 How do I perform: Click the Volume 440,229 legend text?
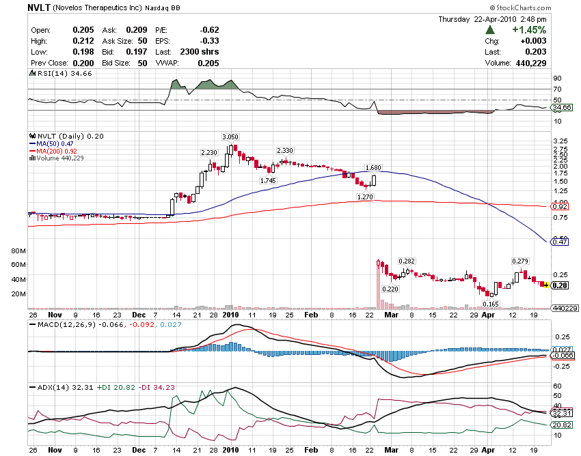click(x=60, y=158)
